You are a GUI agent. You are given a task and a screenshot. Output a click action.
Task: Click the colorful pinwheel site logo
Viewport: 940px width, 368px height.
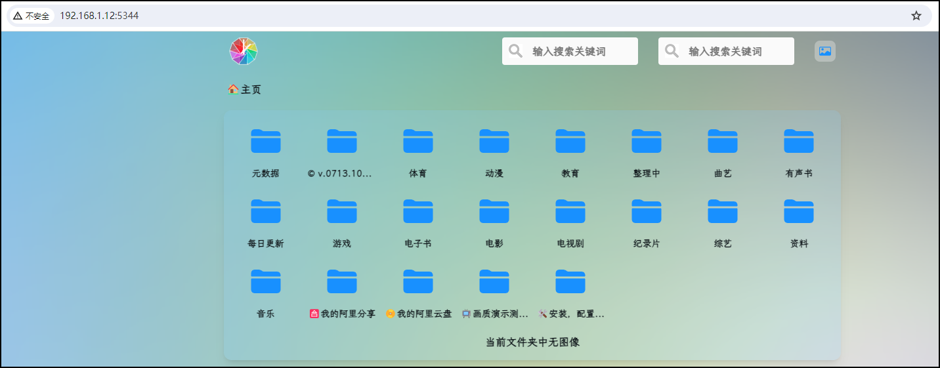coord(244,51)
